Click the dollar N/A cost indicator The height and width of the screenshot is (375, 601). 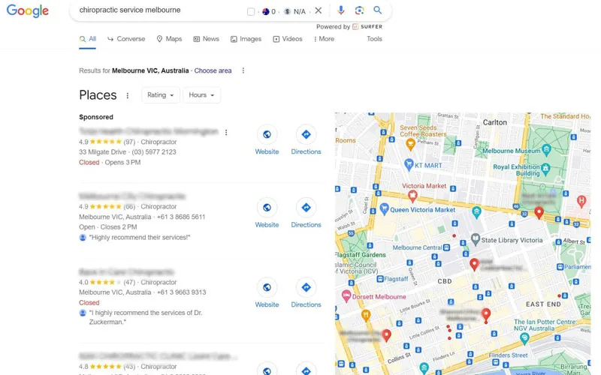tap(295, 11)
